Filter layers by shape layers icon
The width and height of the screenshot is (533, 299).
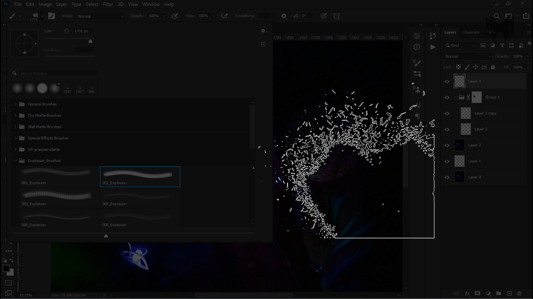[x=511, y=46]
